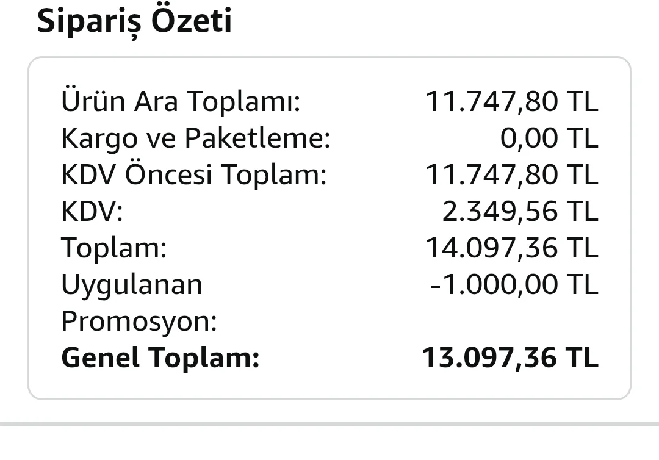Click TL currency beside the 13.097,36 total
The width and height of the screenshot is (659, 460).
coord(582,358)
